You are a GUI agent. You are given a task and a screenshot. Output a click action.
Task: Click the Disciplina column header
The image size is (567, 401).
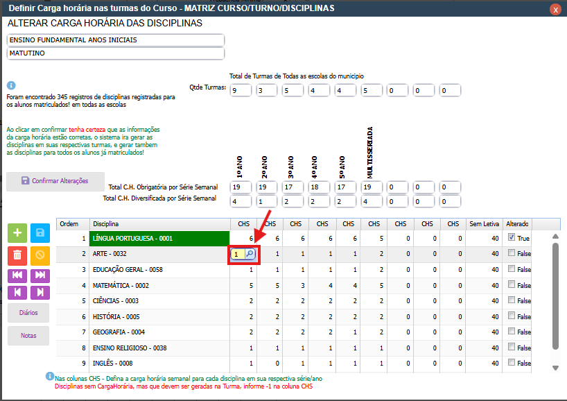point(159,224)
